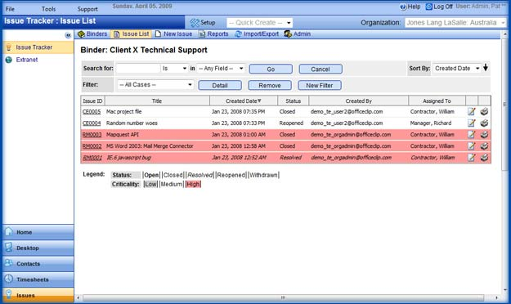
Task: Go to Timesheets in navigation pane
Action: tap(38, 279)
